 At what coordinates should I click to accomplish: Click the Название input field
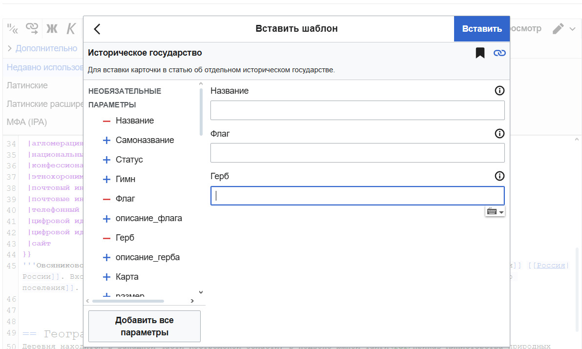point(357,110)
